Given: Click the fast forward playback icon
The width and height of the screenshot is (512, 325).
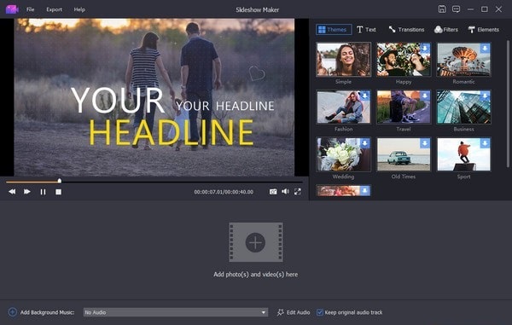Looking at the screenshot, I should pos(27,192).
